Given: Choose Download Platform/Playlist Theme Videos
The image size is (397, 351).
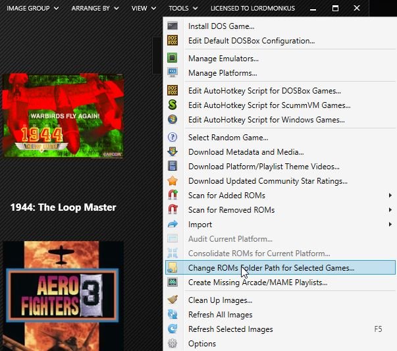Looking at the screenshot, I should 280,166.
